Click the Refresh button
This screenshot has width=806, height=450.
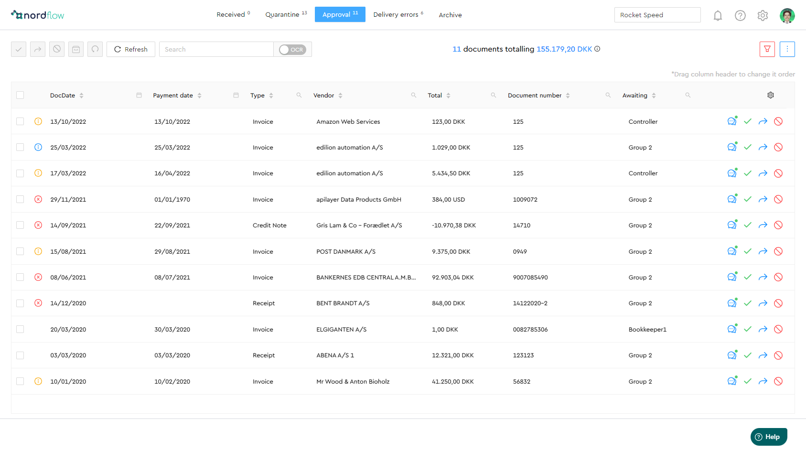point(130,49)
